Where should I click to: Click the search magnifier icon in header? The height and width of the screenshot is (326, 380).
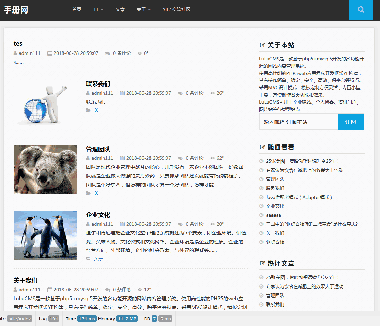point(361,10)
